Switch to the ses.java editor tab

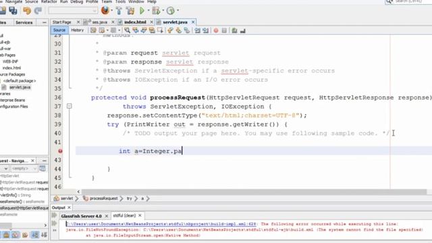pos(99,22)
